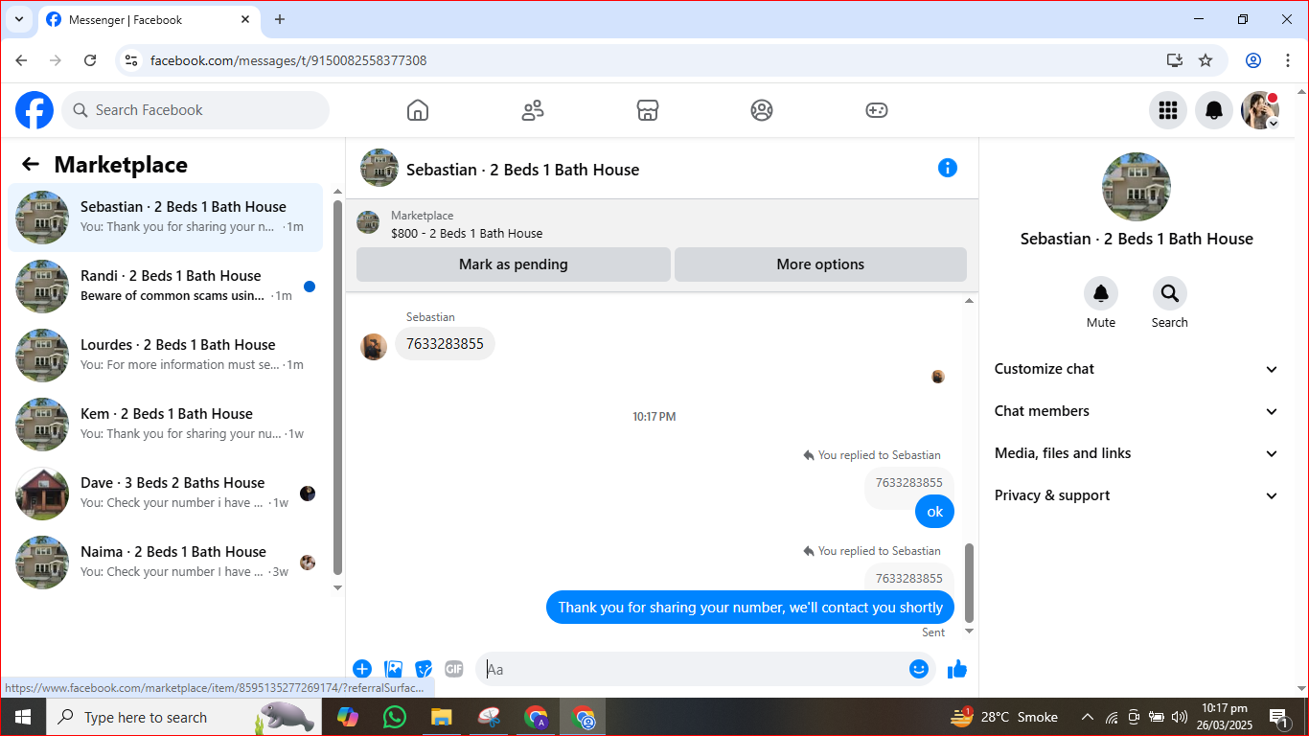Click the Chrome address bar URL
Viewport: 1309px width, 736px height.
click(288, 60)
